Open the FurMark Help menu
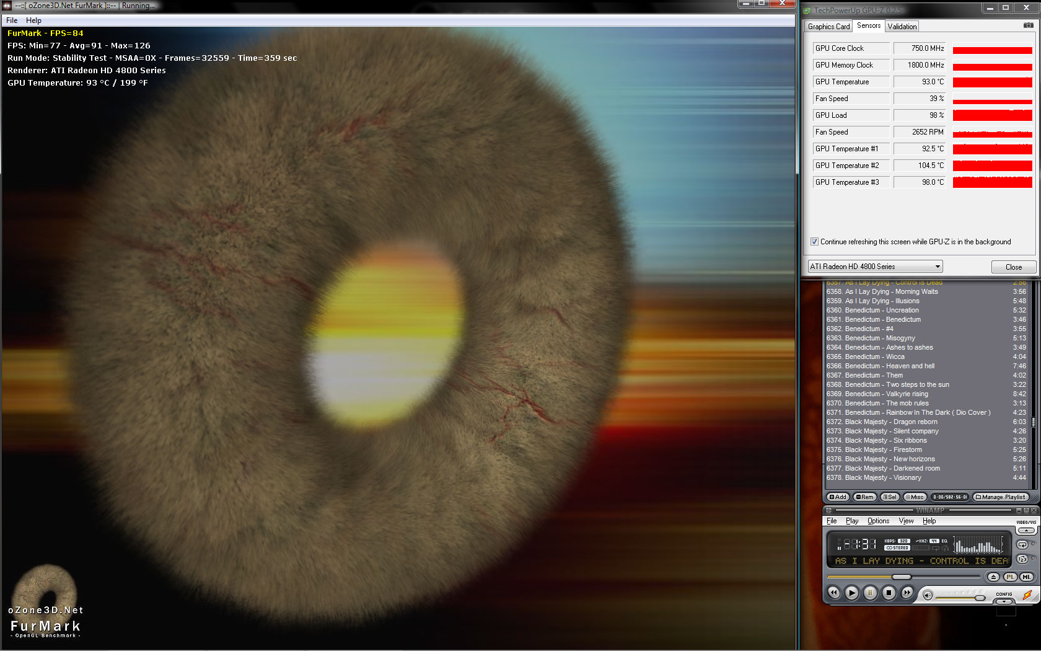The image size is (1041, 651). pos(33,20)
